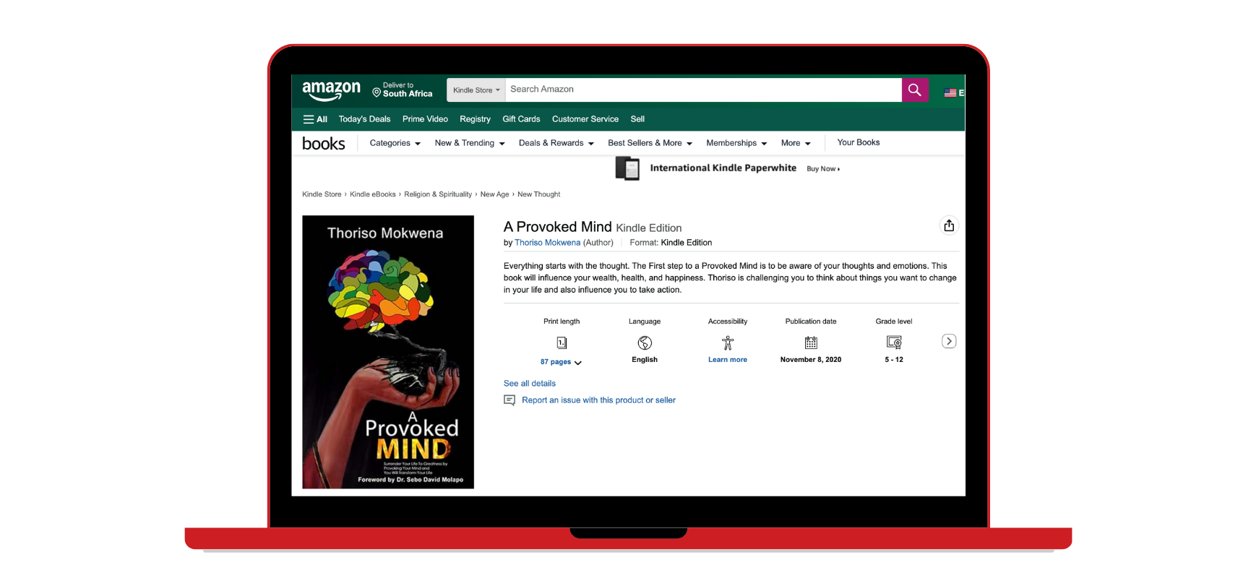Click the Accessibility figure icon
This screenshot has height=578, width=1238.
tap(727, 342)
